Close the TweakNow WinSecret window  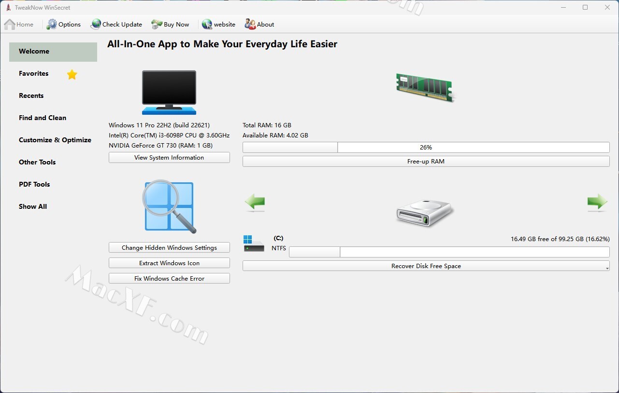[607, 7]
